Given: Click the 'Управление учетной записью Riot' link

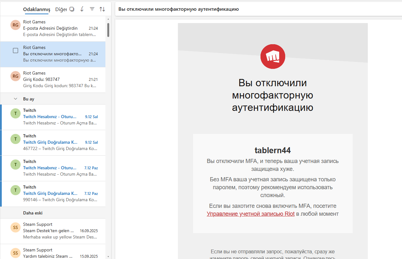Looking at the screenshot, I should coord(251,214).
